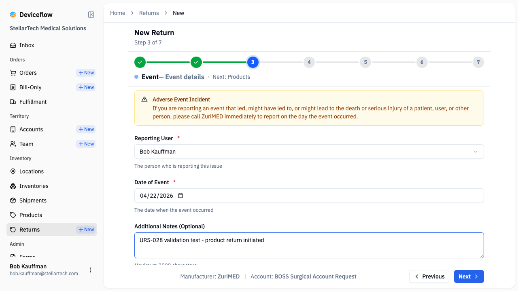Create new Bill-Only with +New button

tap(86, 87)
